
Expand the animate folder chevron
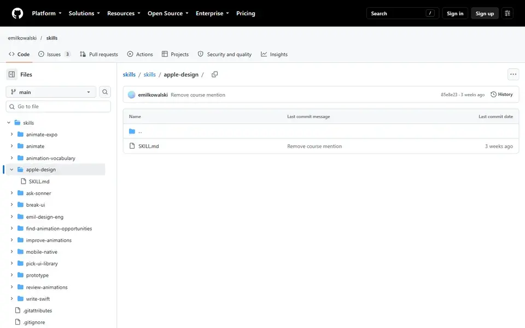pyautogui.click(x=11, y=146)
